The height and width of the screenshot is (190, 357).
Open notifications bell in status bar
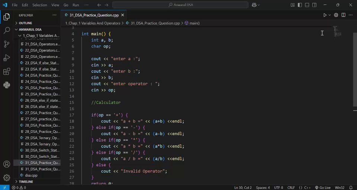coord(351,187)
